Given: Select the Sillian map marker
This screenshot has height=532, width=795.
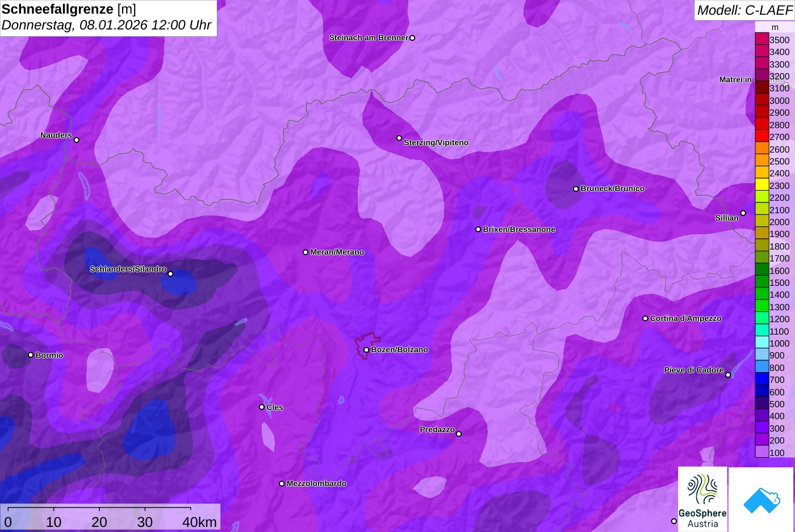Looking at the screenshot, I should tap(743, 213).
